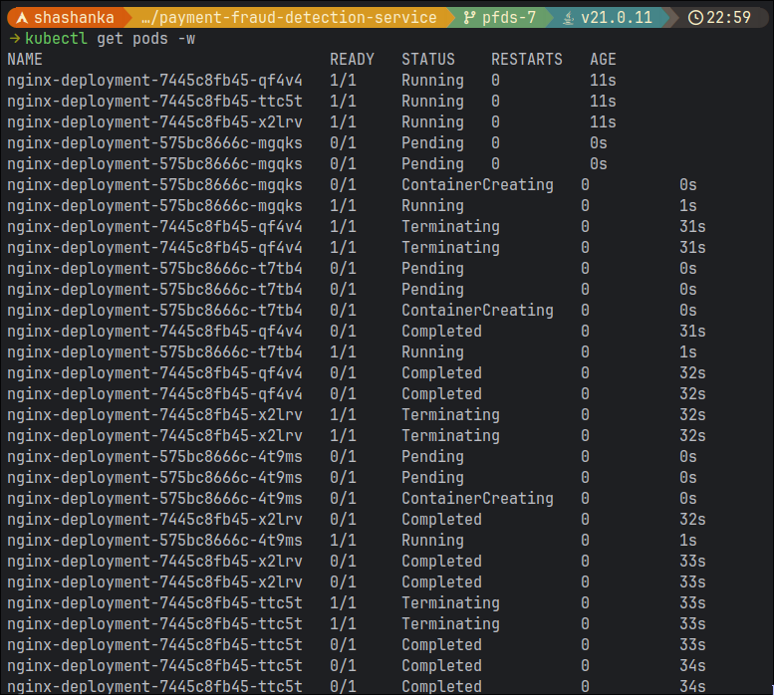Click the RESTARTS column header
The image size is (774, 695).
527,60
